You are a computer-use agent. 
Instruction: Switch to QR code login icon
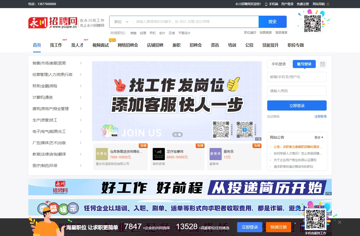point(322,64)
